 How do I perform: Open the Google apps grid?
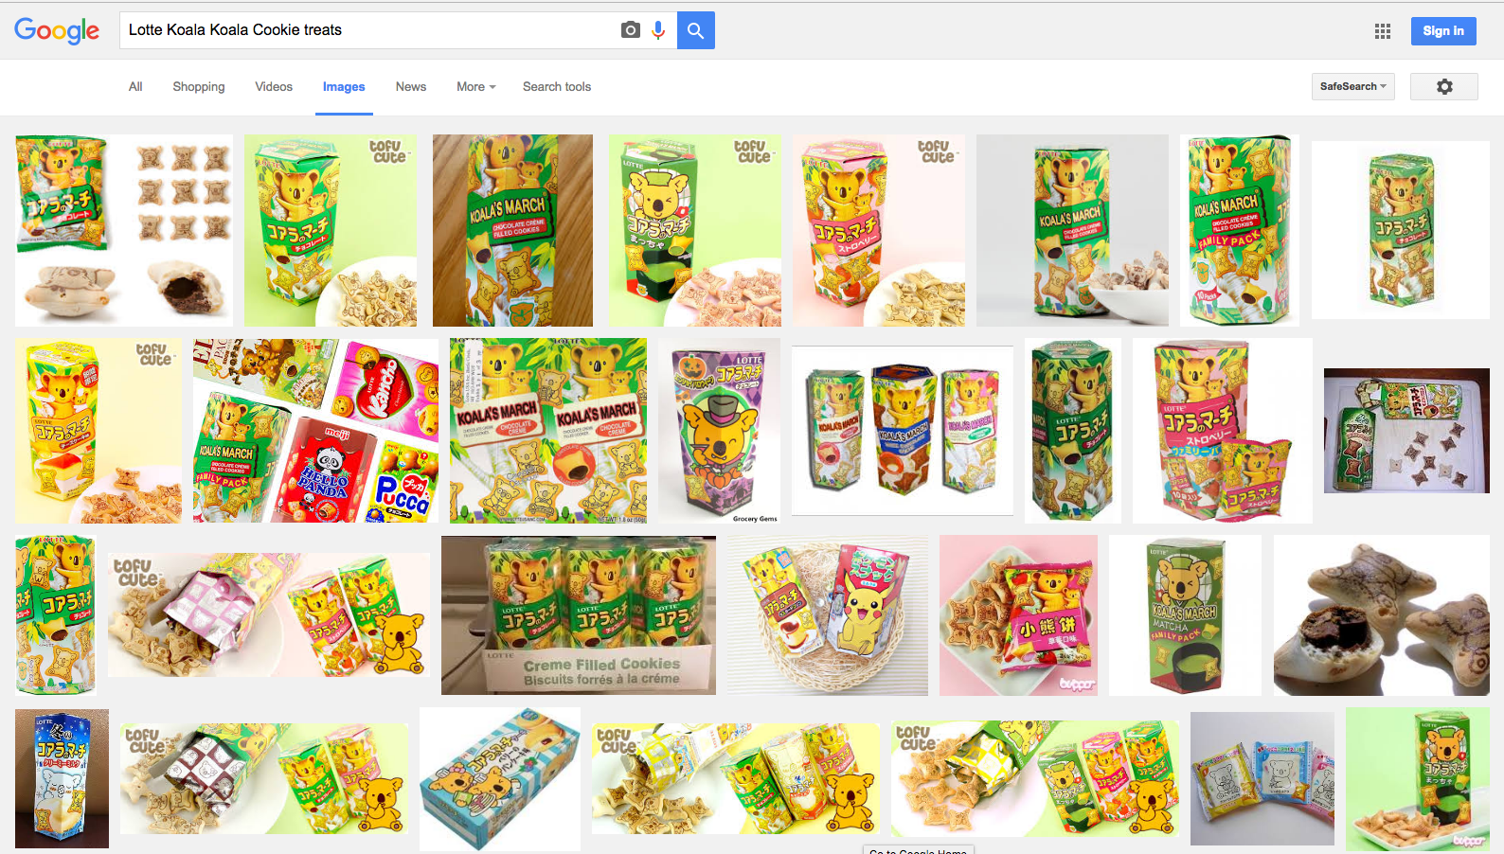[1383, 31]
